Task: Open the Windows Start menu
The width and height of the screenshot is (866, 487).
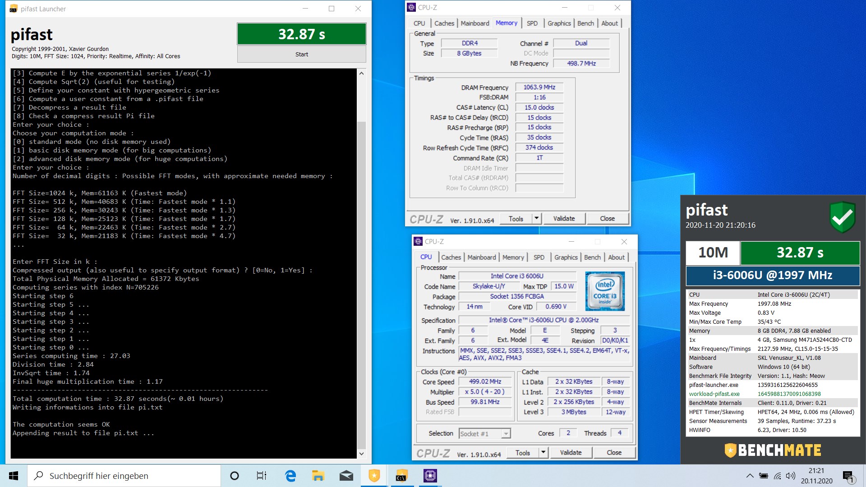Action: 14,476
